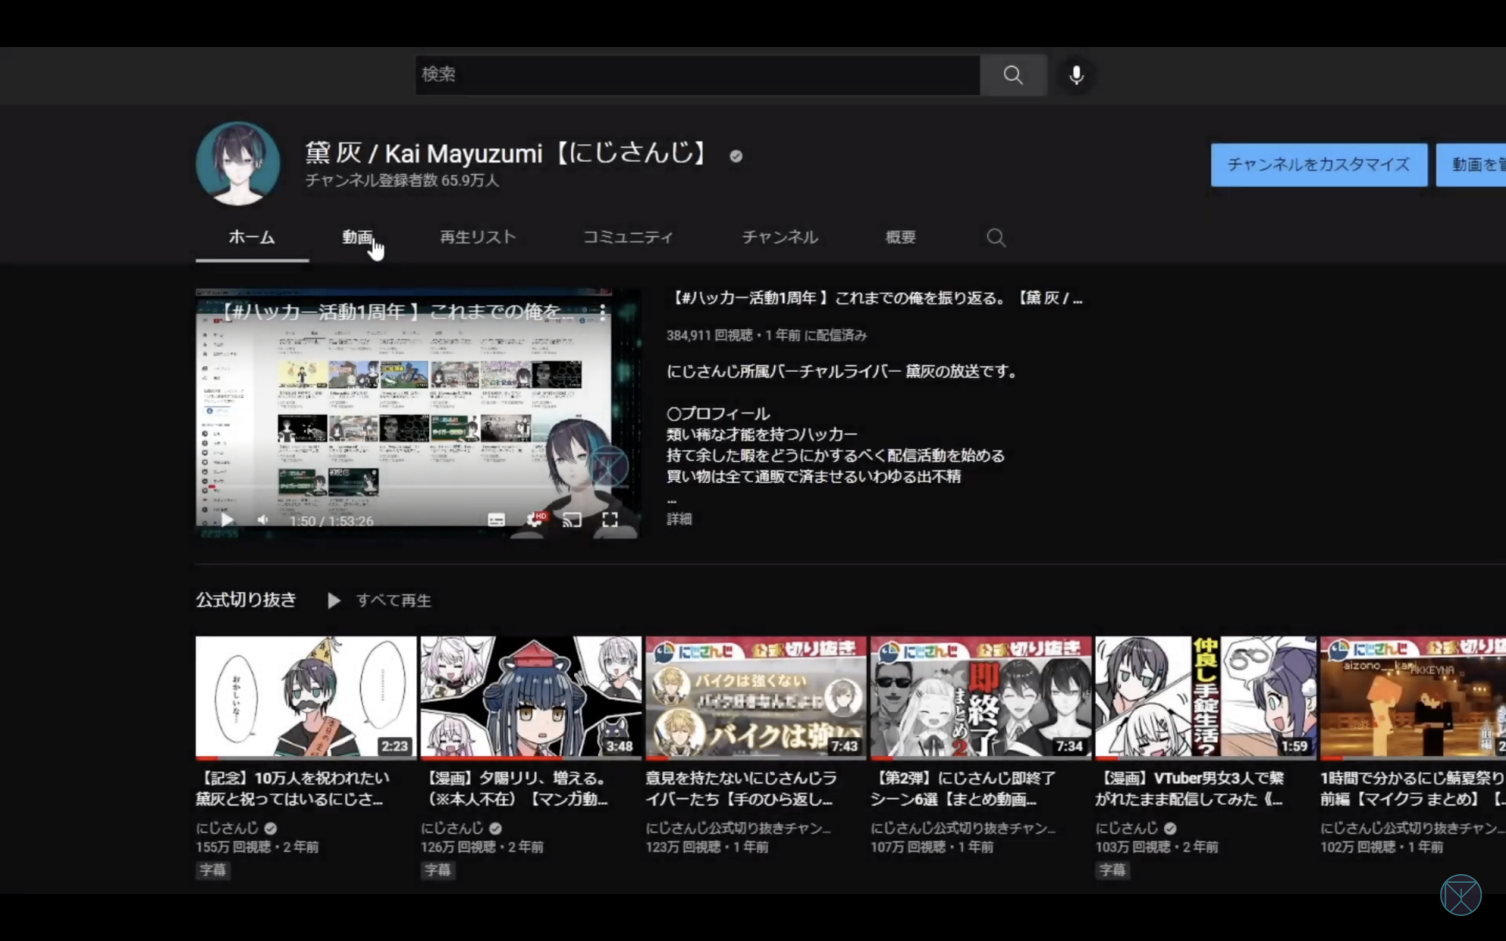
Task: Click into the 検索 search field
Action: (x=697, y=74)
